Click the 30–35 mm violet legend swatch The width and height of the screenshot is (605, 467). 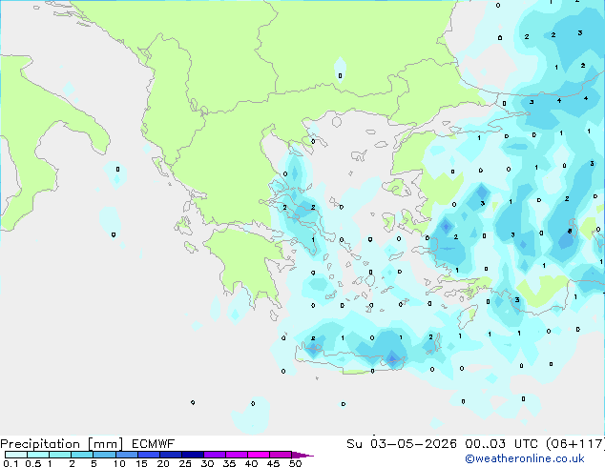click(215, 455)
